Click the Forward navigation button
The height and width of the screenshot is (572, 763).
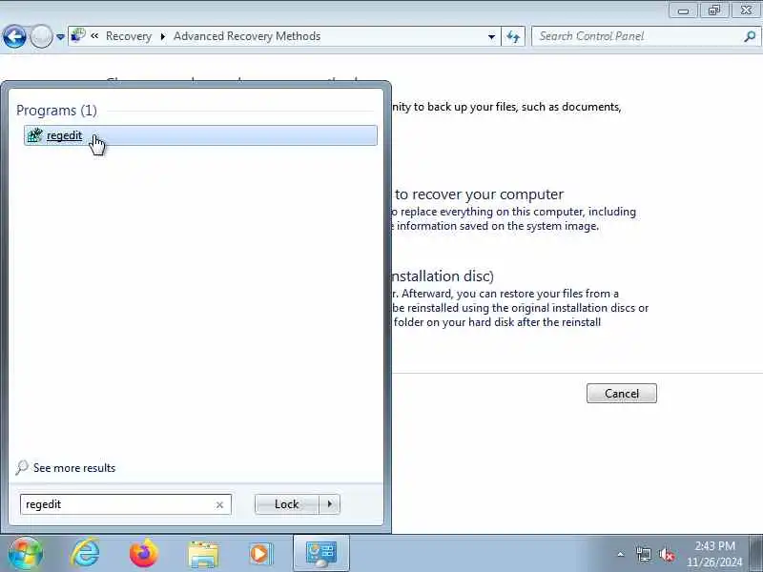tap(41, 36)
